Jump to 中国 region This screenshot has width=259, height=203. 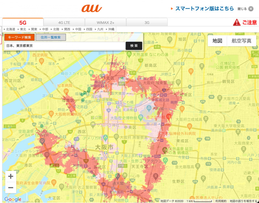point(78,29)
